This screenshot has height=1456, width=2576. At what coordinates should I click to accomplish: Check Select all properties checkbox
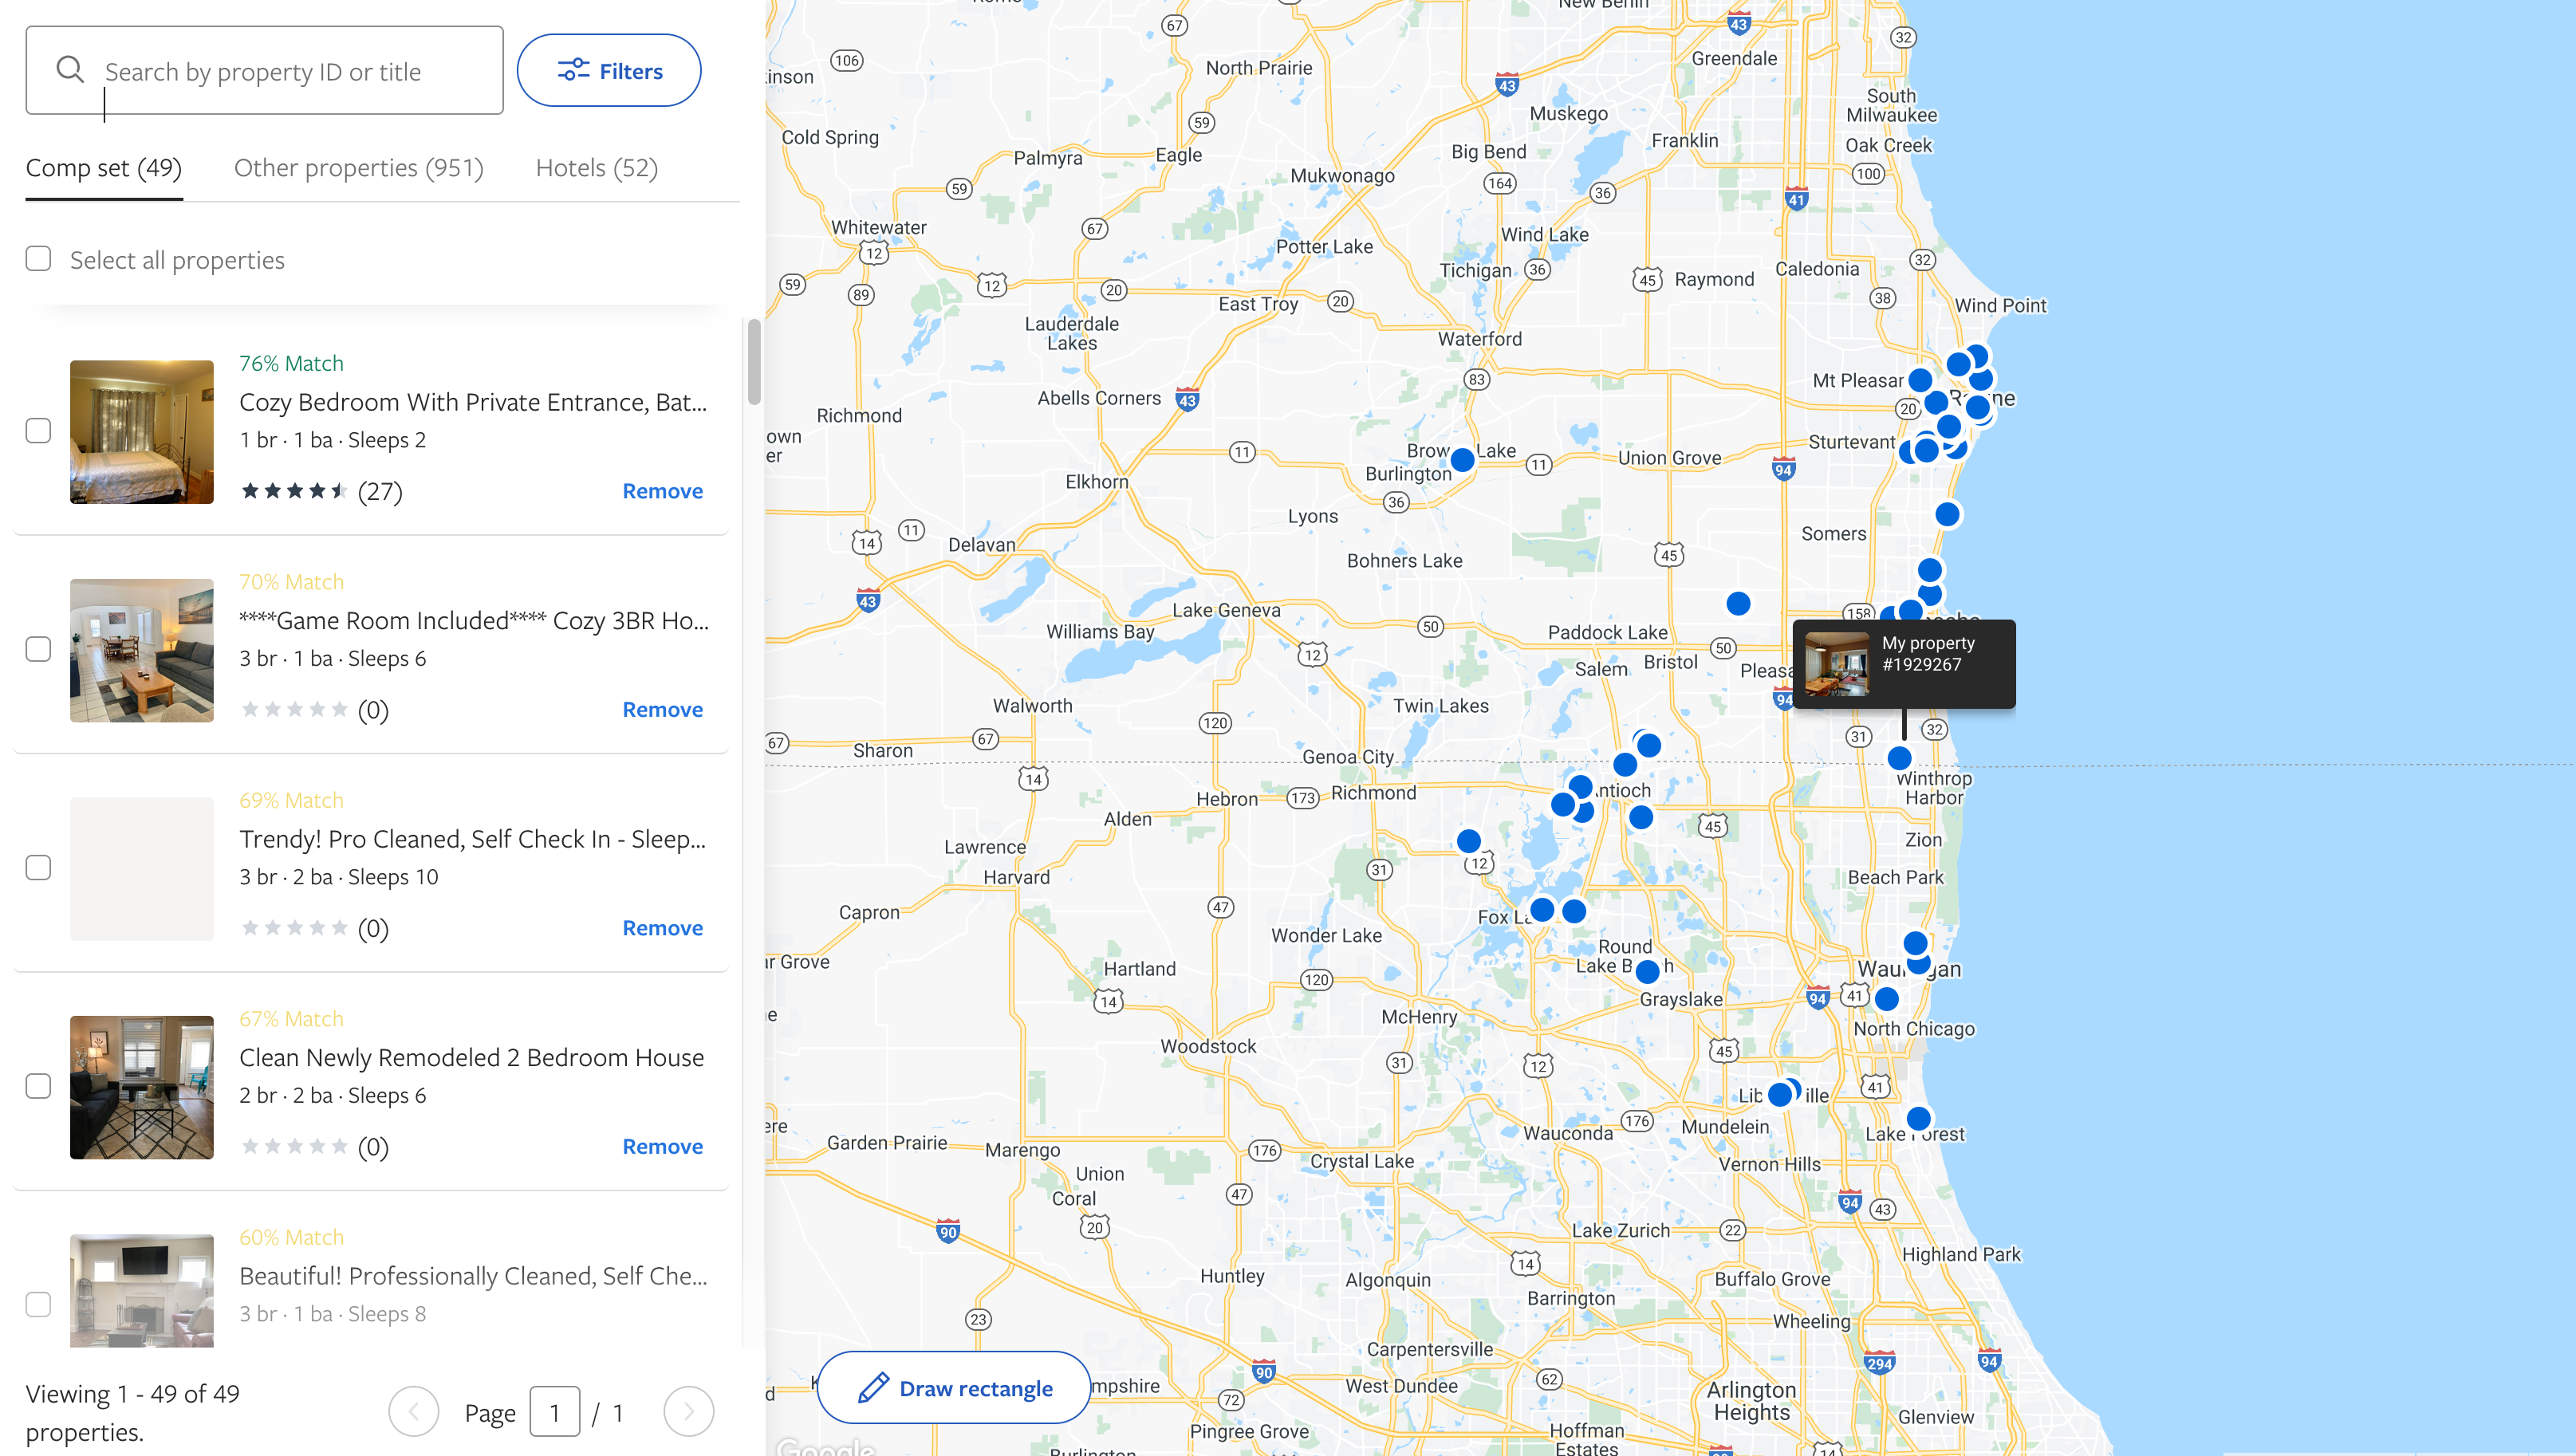(x=38, y=259)
